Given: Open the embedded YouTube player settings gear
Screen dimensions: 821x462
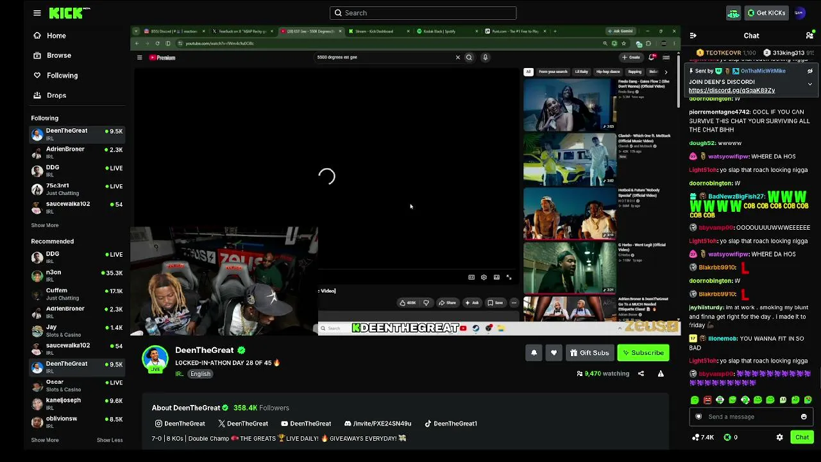Looking at the screenshot, I should [484, 277].
